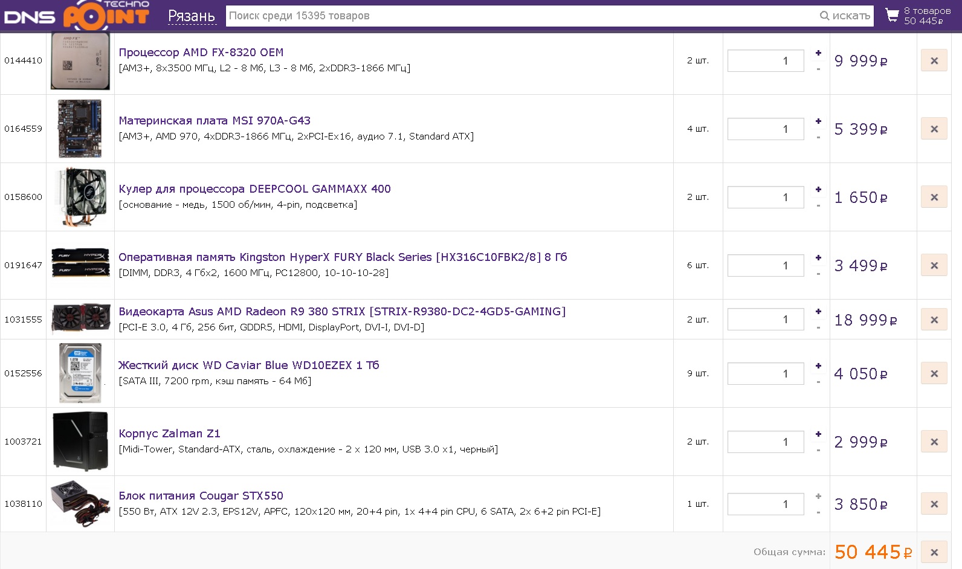Change city by clicking Рязань

[x=192, y=16]
